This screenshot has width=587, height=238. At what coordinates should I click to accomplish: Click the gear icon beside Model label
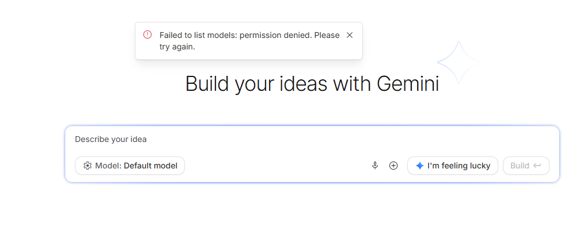coord(88,166)
